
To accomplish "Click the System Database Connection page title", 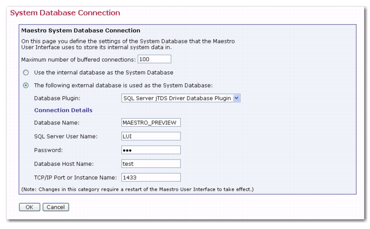I will [65, 13].
